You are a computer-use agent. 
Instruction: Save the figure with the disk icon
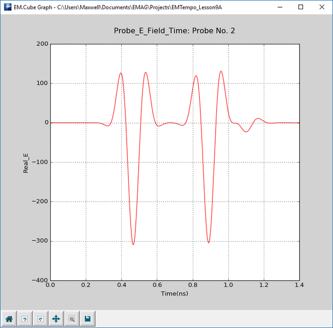tap(87, 319)
